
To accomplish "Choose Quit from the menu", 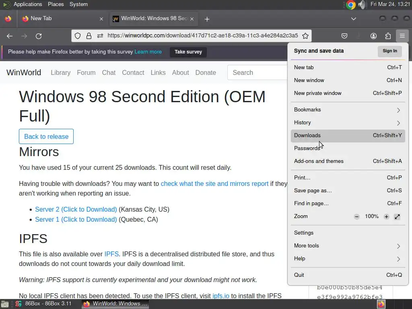I will coord(348,275).
